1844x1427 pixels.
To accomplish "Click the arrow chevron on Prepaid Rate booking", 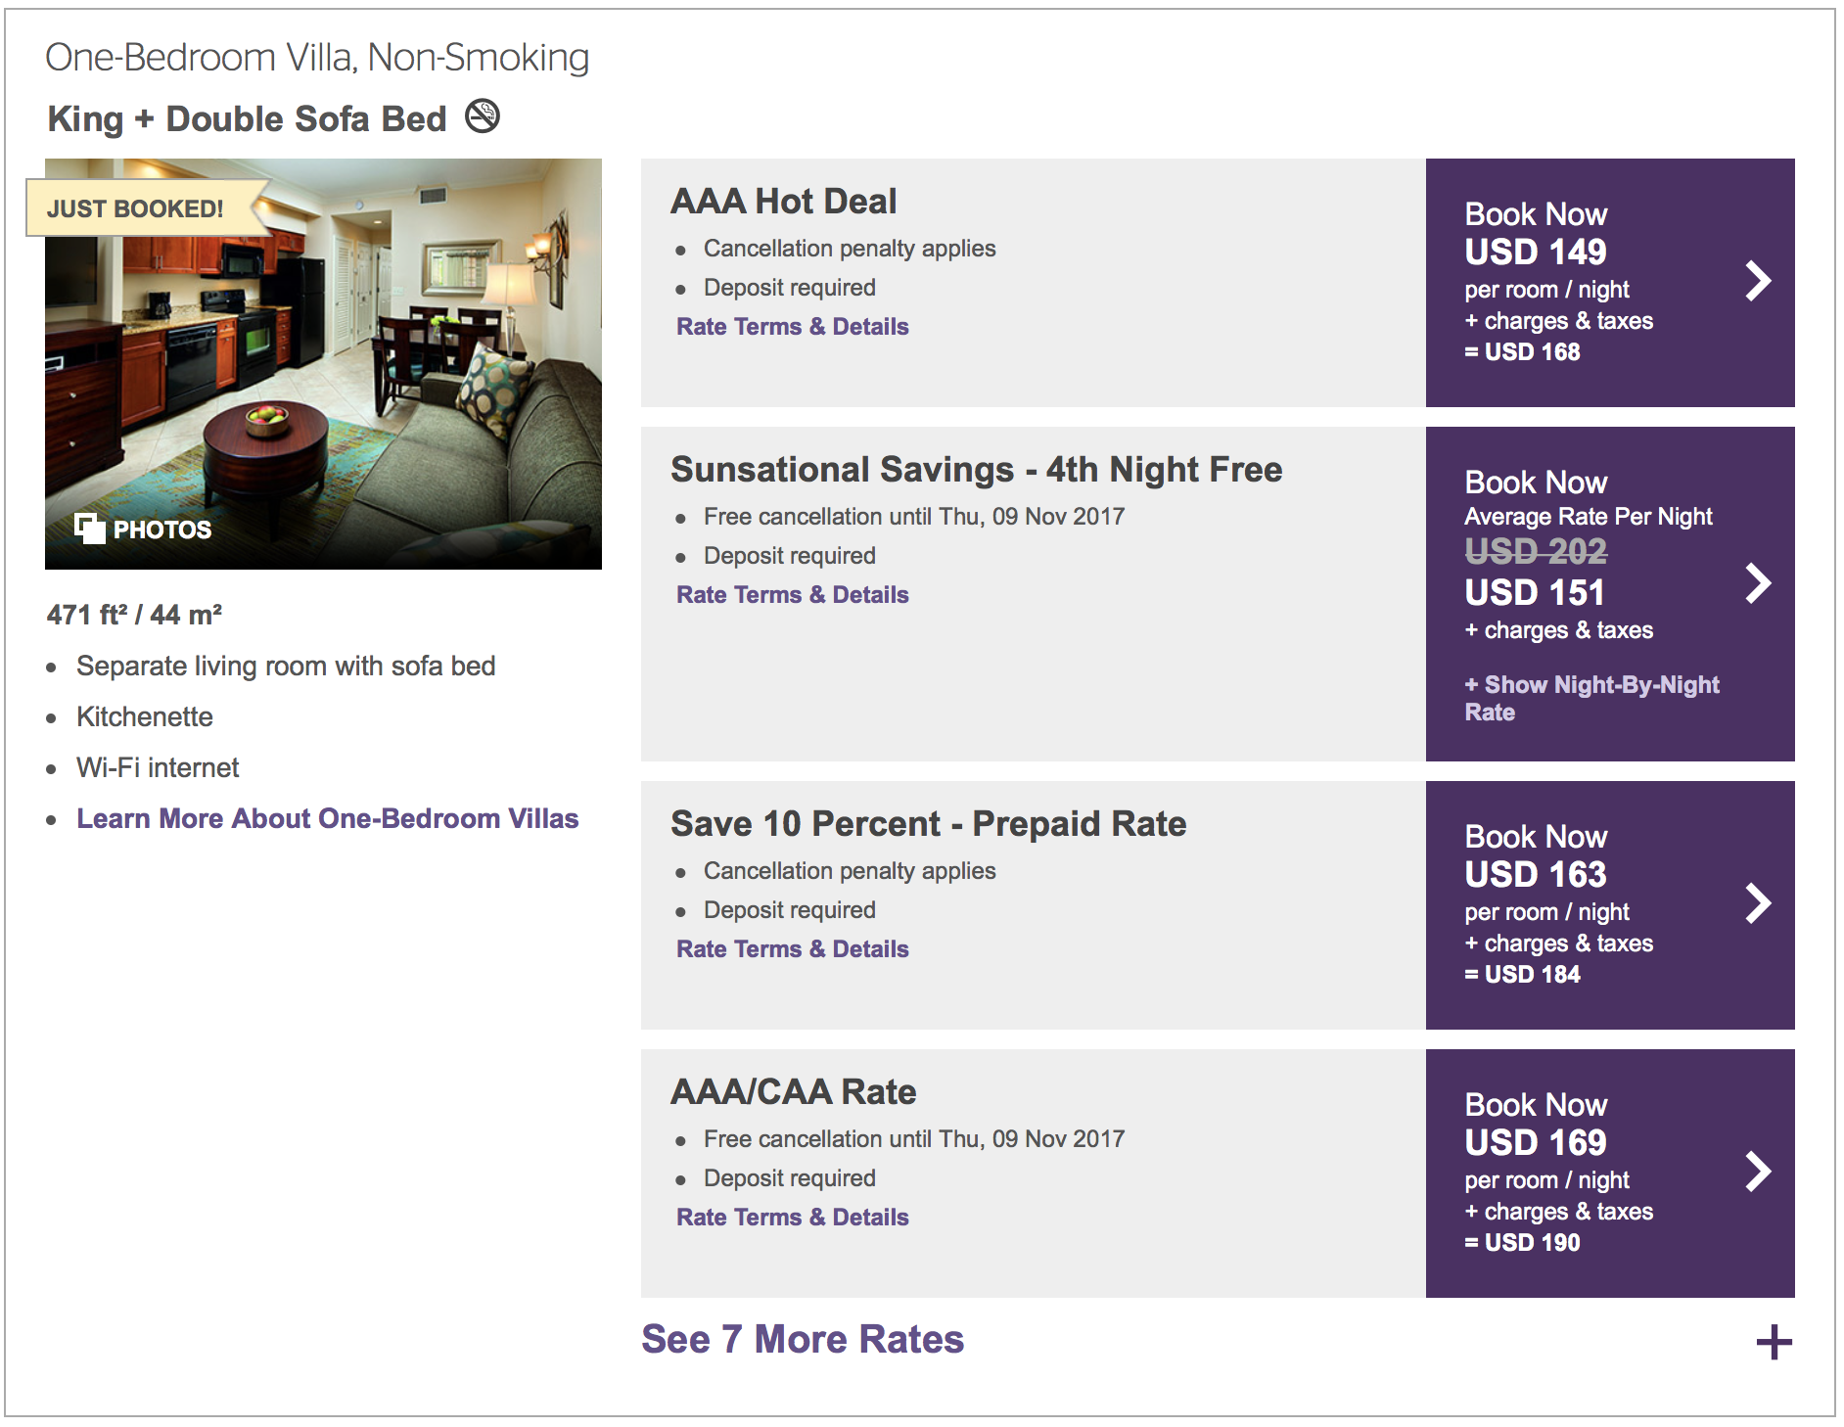I will (1758, 903).
